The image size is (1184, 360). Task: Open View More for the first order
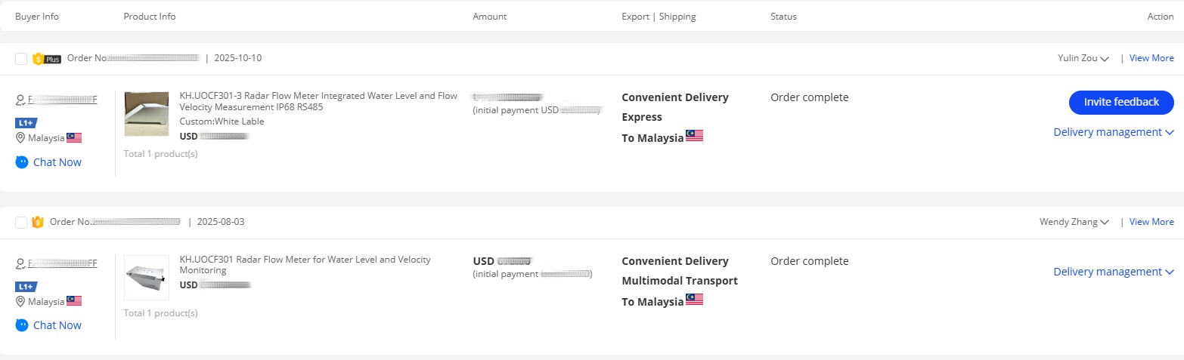tap(1151, 58)
